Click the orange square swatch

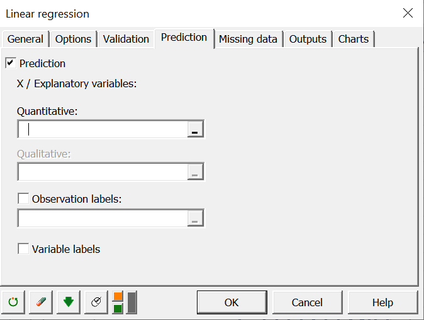(x=118, y=296)
